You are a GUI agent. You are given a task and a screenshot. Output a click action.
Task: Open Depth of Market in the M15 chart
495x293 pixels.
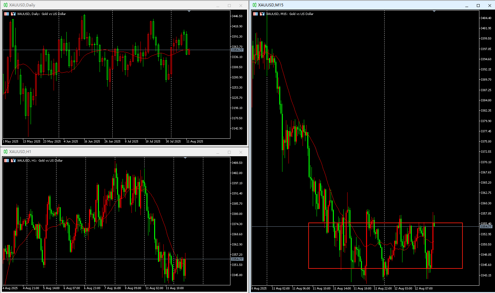coord(255,14)
